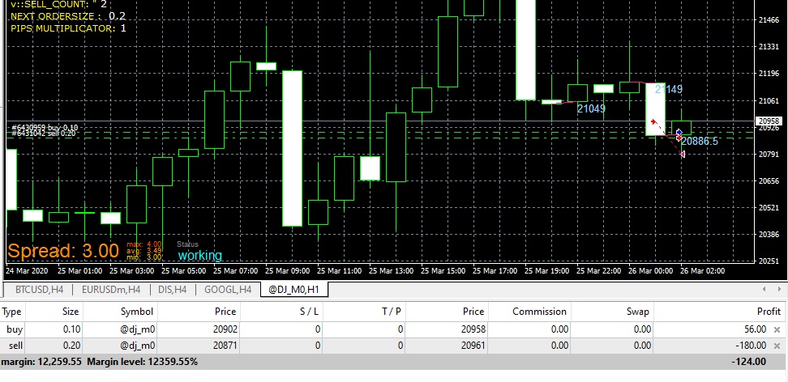Close the sell 0.20 order

777,346
